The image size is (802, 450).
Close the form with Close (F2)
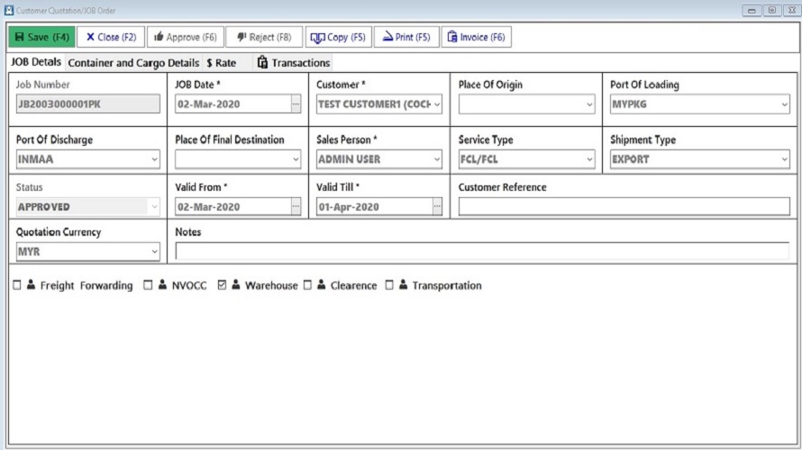point(111,37)
